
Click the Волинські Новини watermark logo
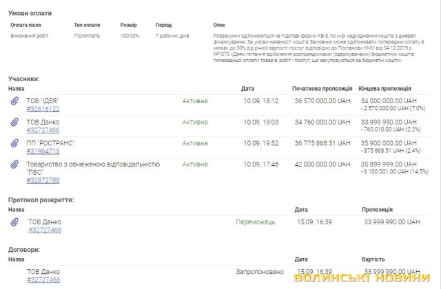[365, 277]
